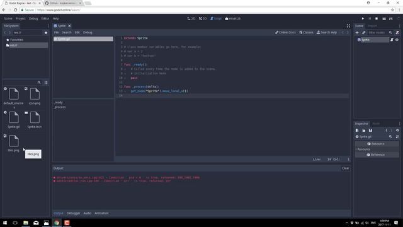The height and width of the screenshot is (227, 403).
Task: Open the Debugger bottom panel
Action: (x=73, y=213)
